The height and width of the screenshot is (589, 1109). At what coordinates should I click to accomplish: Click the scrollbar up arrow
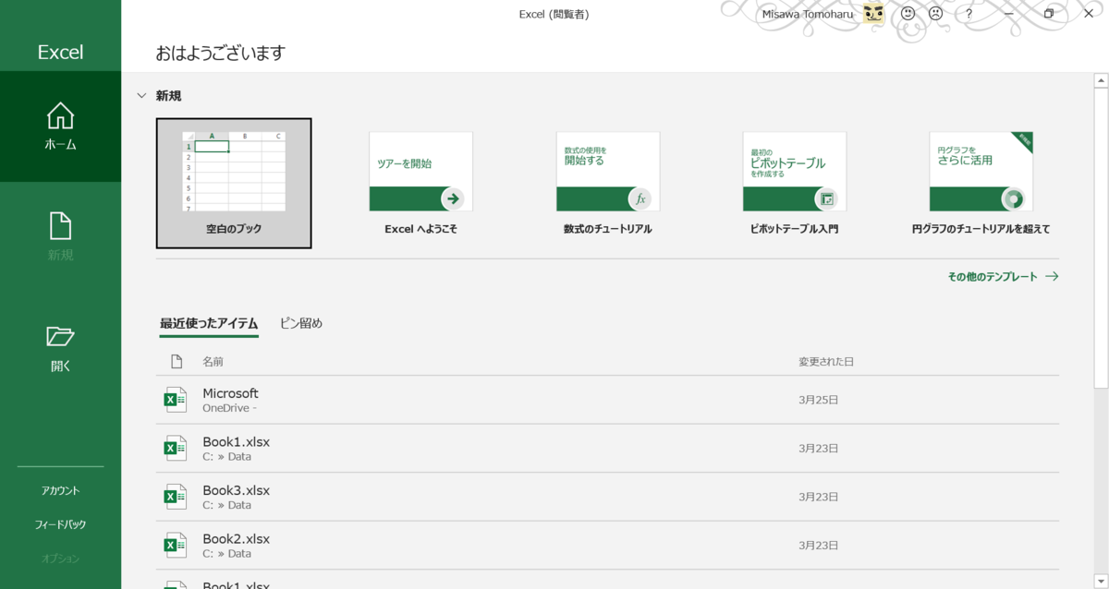[x=1101, y=81]
